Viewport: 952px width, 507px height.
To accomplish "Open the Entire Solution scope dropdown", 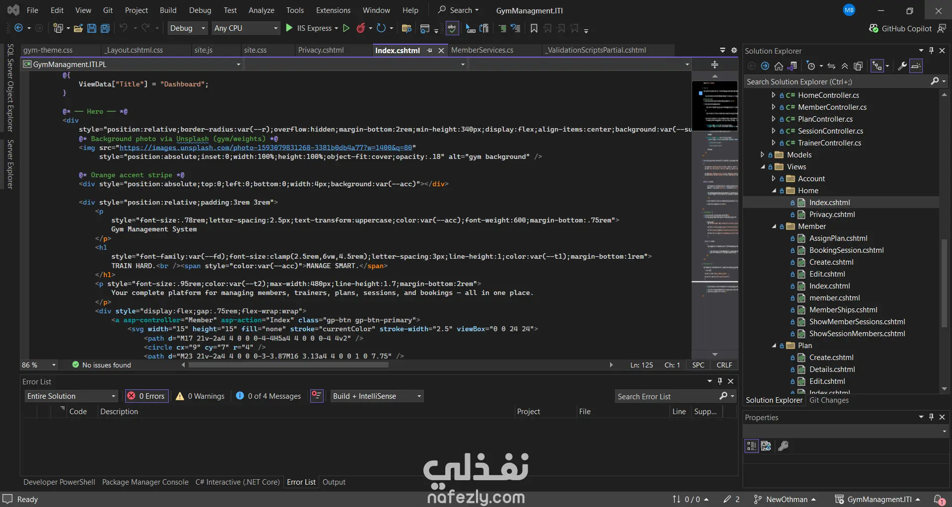I will click(71, 396).
